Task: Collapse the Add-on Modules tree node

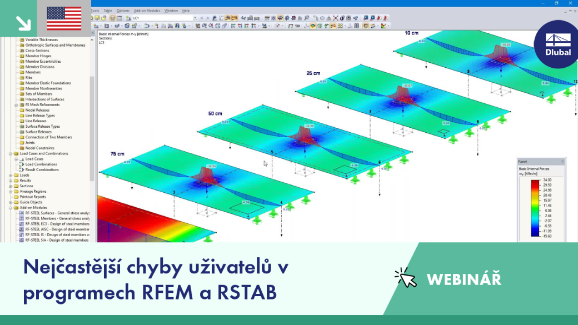Action: [11, 208]
